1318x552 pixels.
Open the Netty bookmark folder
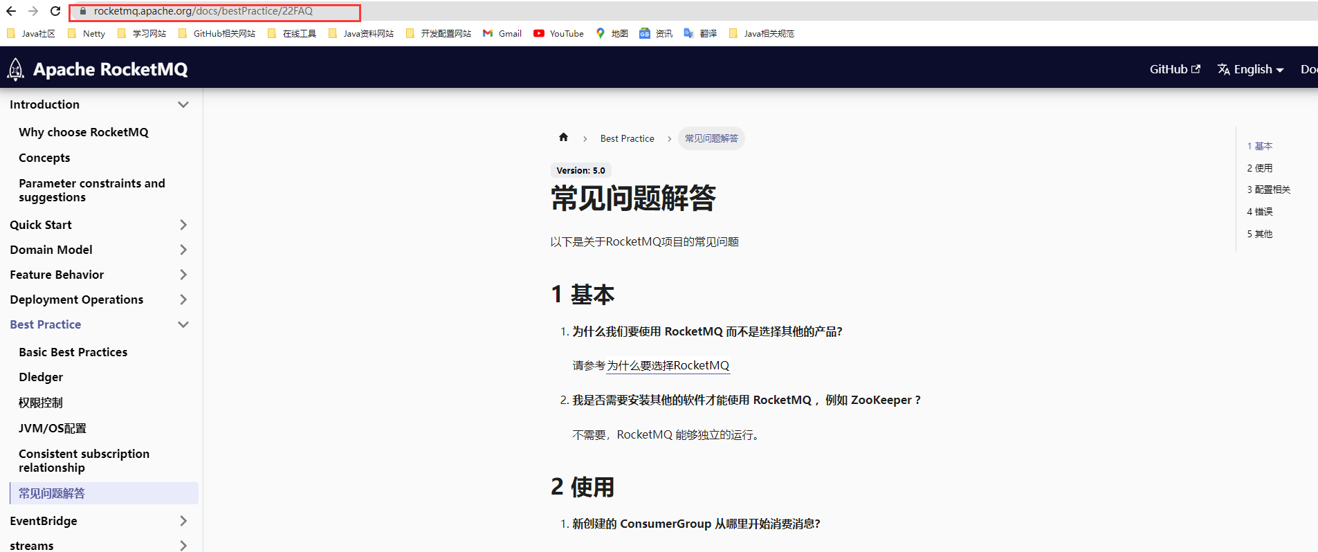pyautogui.click(x=86, y=33)
